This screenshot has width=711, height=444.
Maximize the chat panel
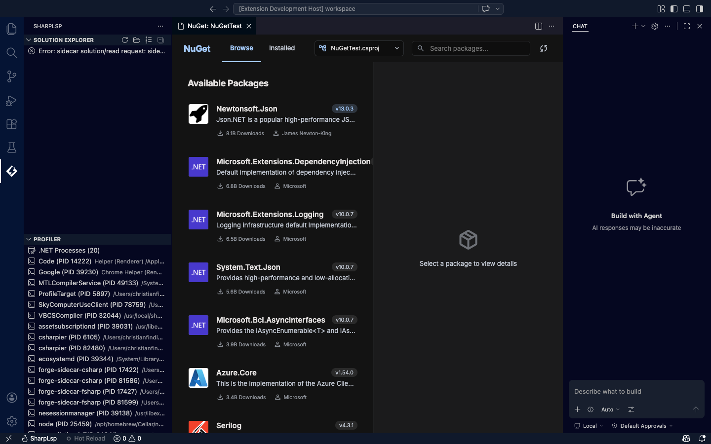[x=687, y=26]
